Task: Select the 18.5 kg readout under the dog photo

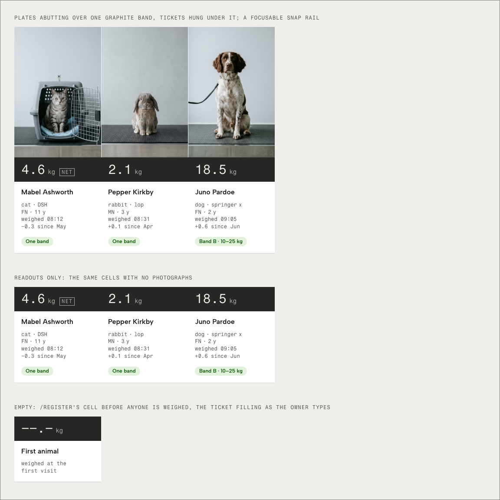Action: click(x=216, y=170)
